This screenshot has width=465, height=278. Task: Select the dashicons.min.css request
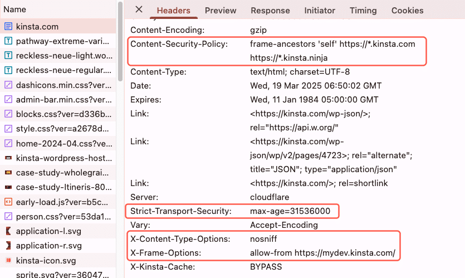point(58,85)
